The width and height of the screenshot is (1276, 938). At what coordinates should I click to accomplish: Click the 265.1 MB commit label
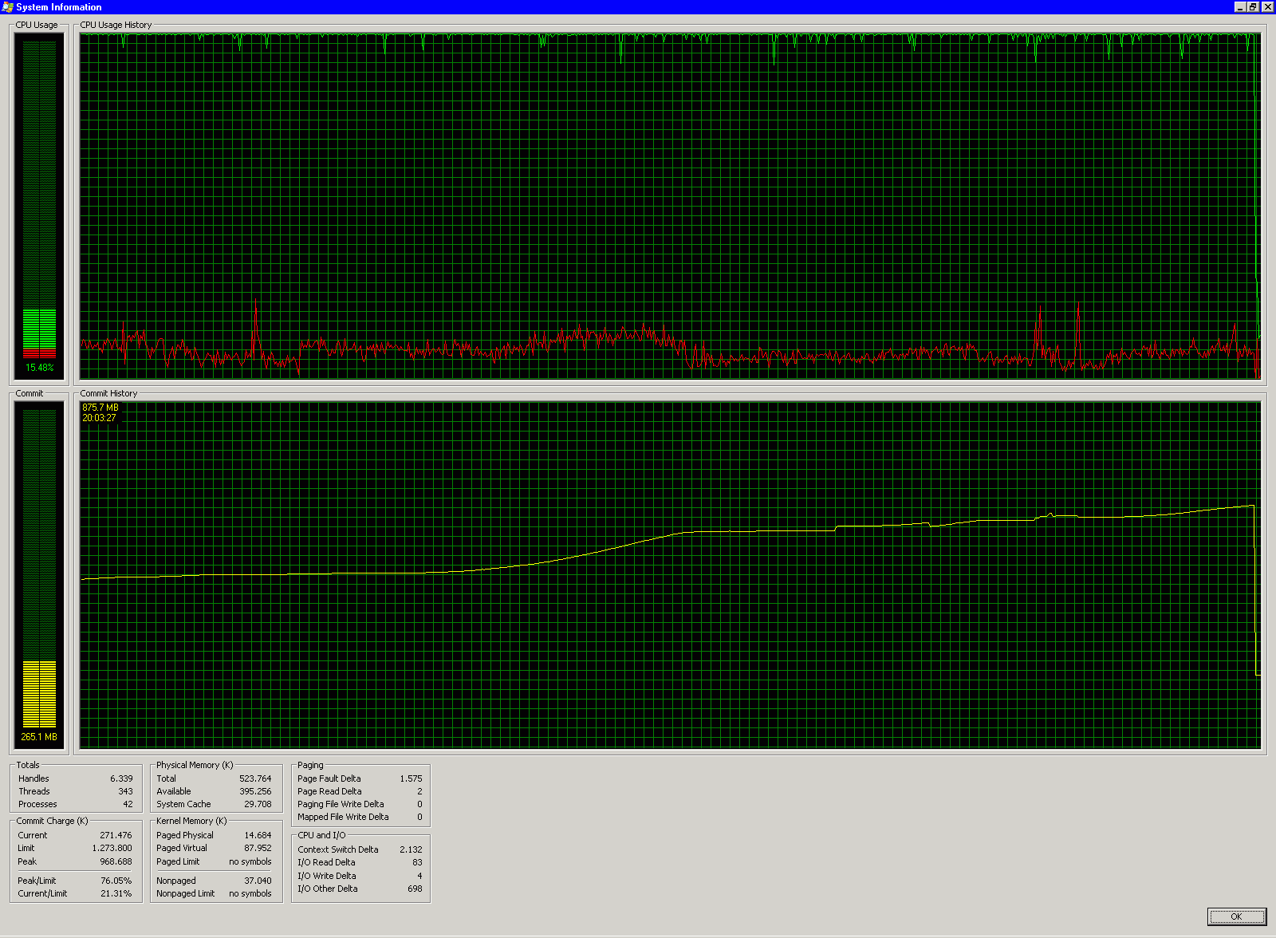tap(39, 737)
